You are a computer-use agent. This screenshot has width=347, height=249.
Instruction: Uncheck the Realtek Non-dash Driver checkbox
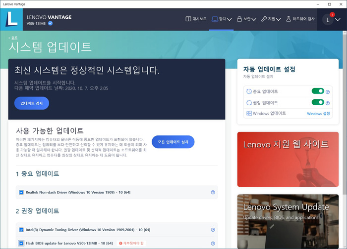21,193
